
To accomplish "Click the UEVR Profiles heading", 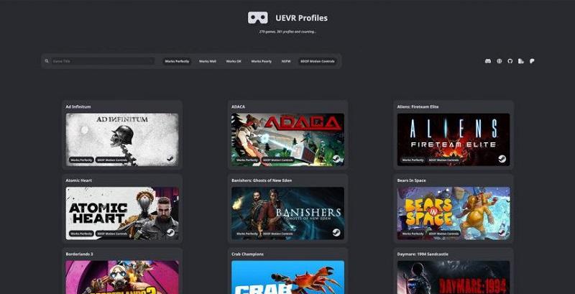I will [x=301, y=18].
